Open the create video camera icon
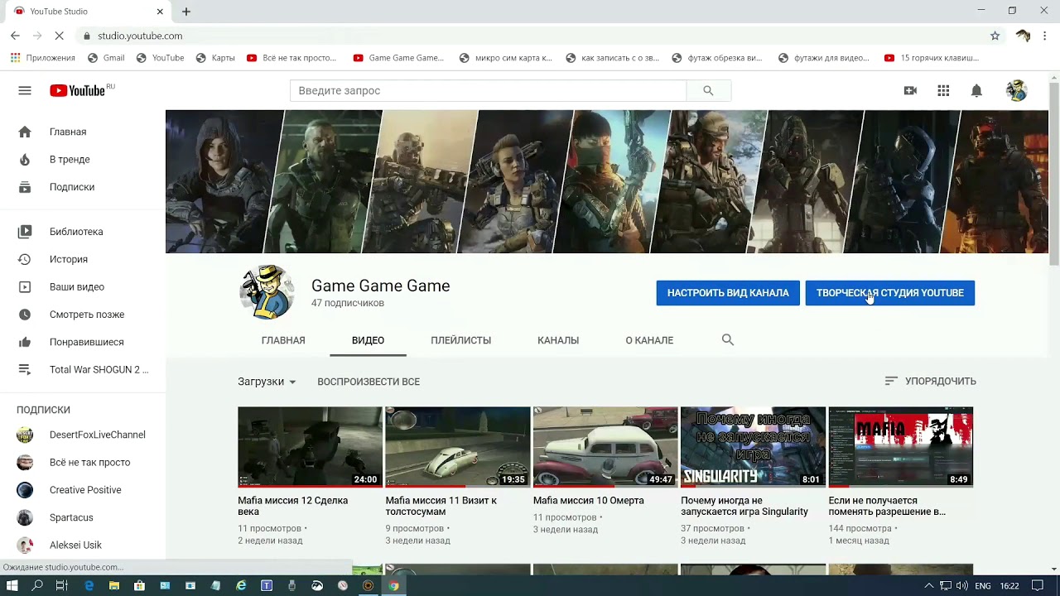 coord(910,90)
